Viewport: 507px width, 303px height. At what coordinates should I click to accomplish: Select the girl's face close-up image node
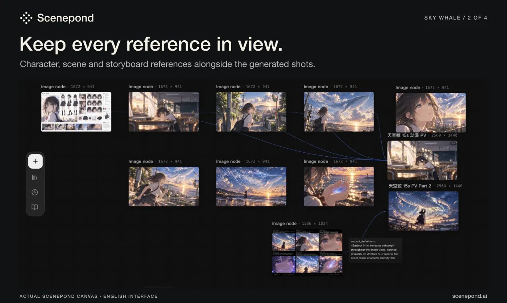(x=431, y=112)
